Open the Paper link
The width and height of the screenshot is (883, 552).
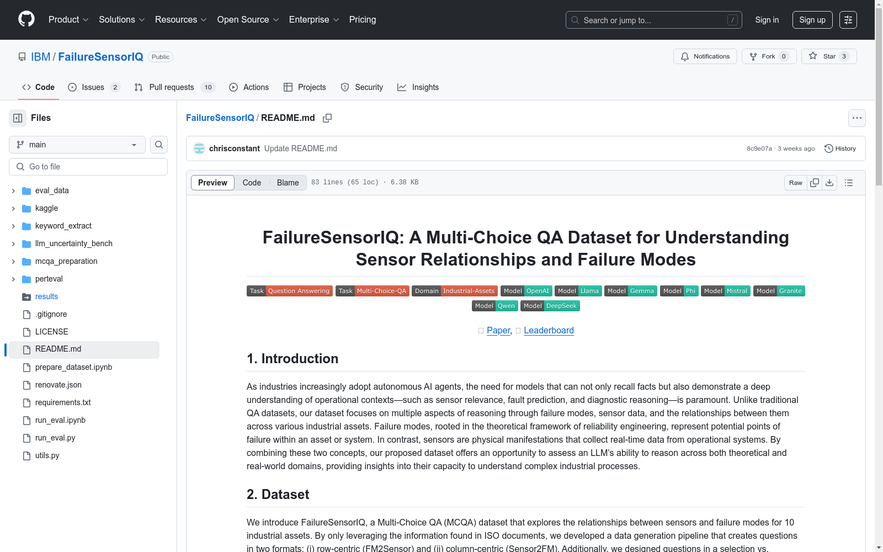[x=498, y=330]
